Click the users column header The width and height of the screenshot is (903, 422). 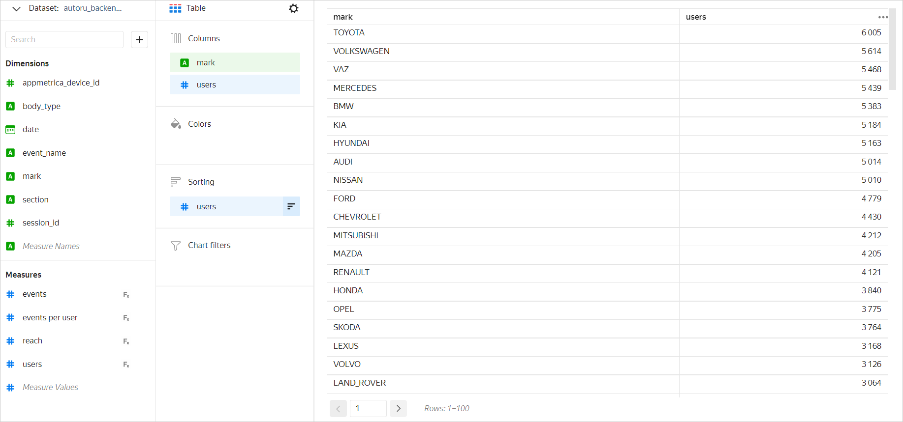696,17
